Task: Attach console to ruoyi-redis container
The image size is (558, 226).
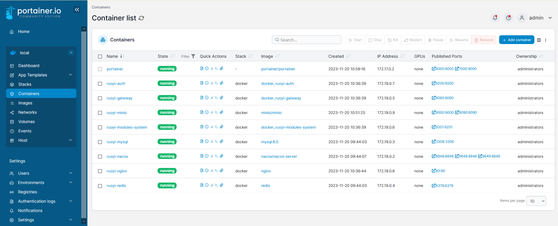Action: 221,185
